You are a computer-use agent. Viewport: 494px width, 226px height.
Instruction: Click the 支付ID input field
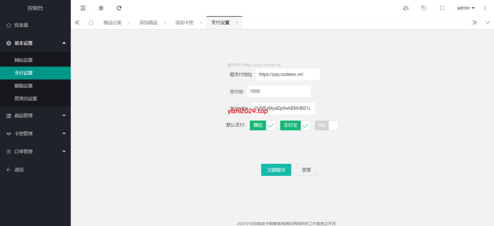click(278, 91)
